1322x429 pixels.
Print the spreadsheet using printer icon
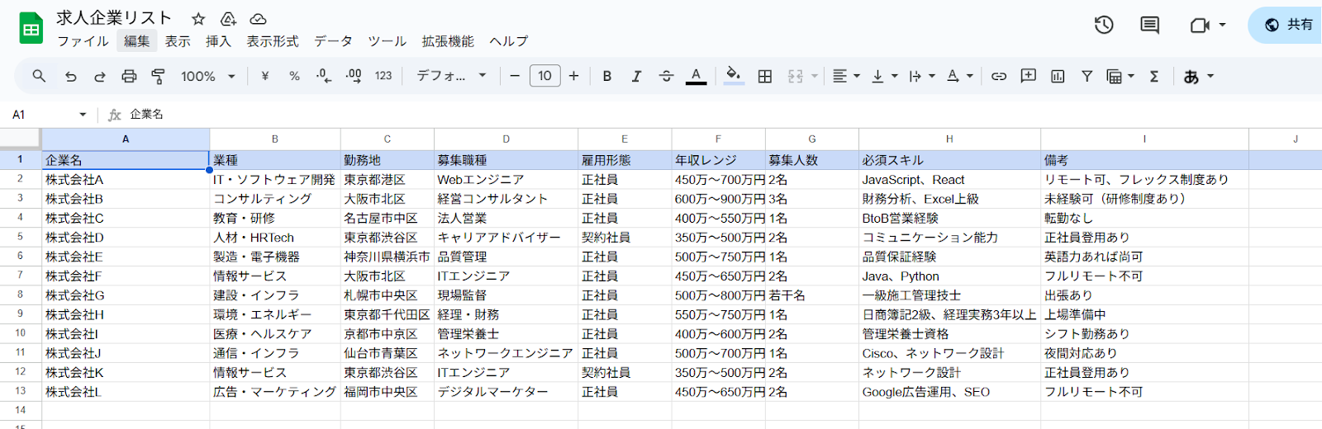pyautogui.click(x=129, y=76)
